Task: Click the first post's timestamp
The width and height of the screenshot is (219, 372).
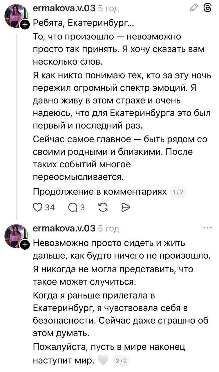Action: click(109, 9)
